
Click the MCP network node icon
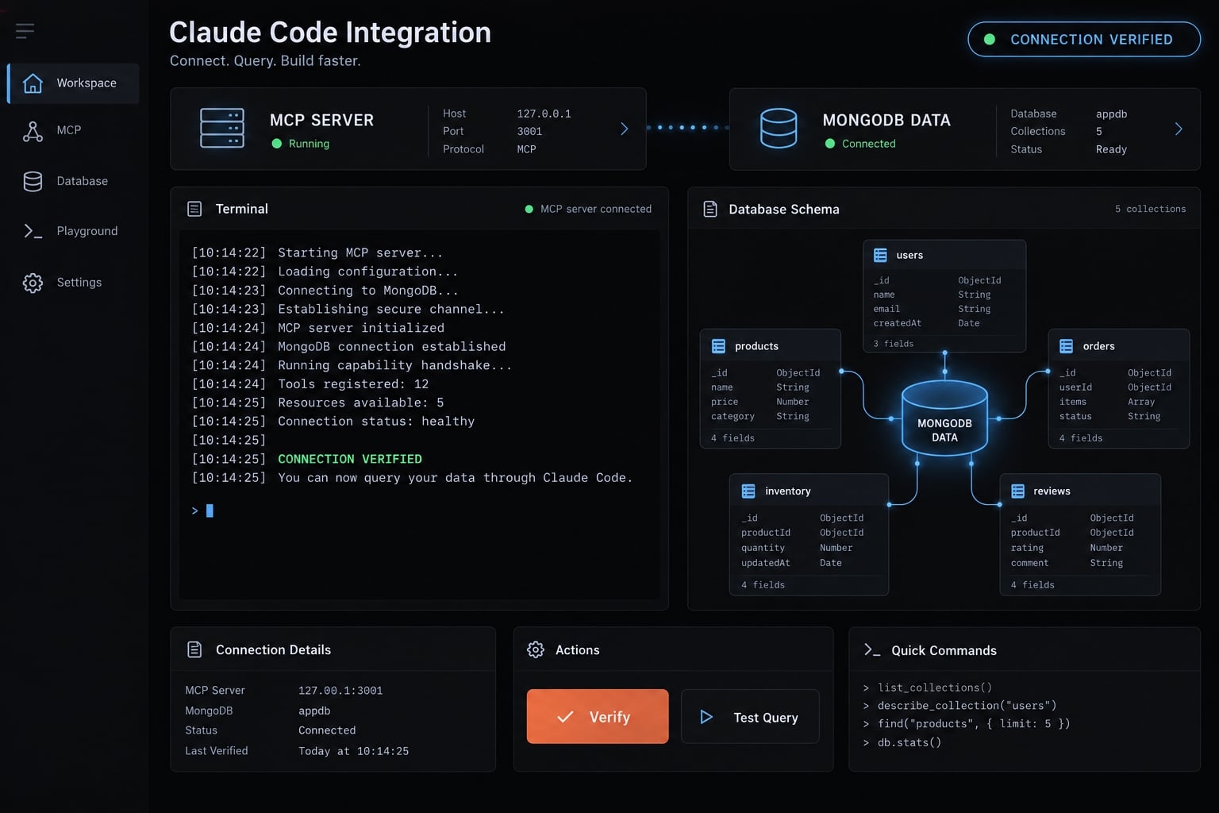point(33,131)
